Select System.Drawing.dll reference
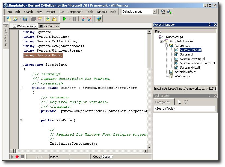The width and height of the screenshot is (225, 167). click(x=193, y=59)
